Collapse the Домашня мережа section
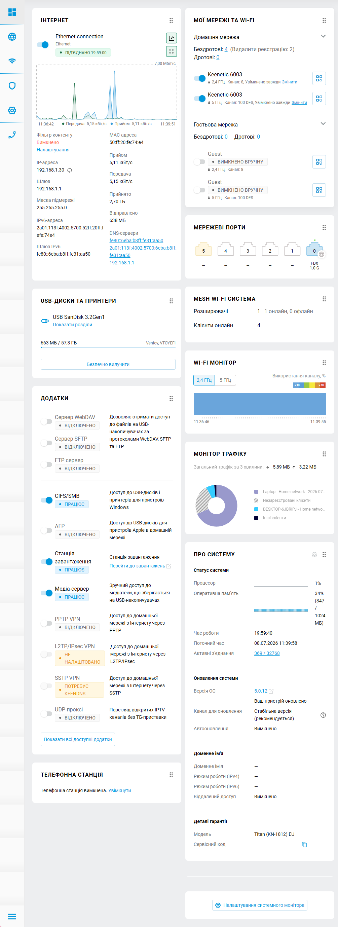Screen dimensions: 338x927 pyautogui.click(x=323, y=36)
